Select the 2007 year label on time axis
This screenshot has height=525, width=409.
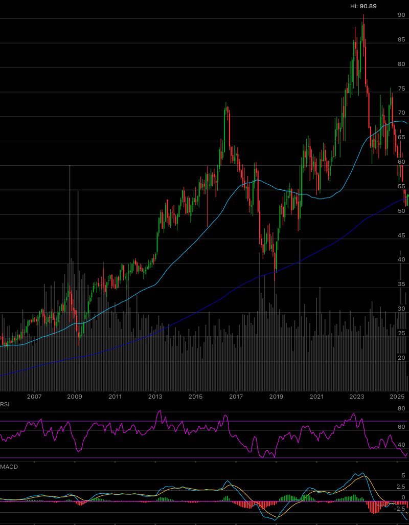click(34, 397)
